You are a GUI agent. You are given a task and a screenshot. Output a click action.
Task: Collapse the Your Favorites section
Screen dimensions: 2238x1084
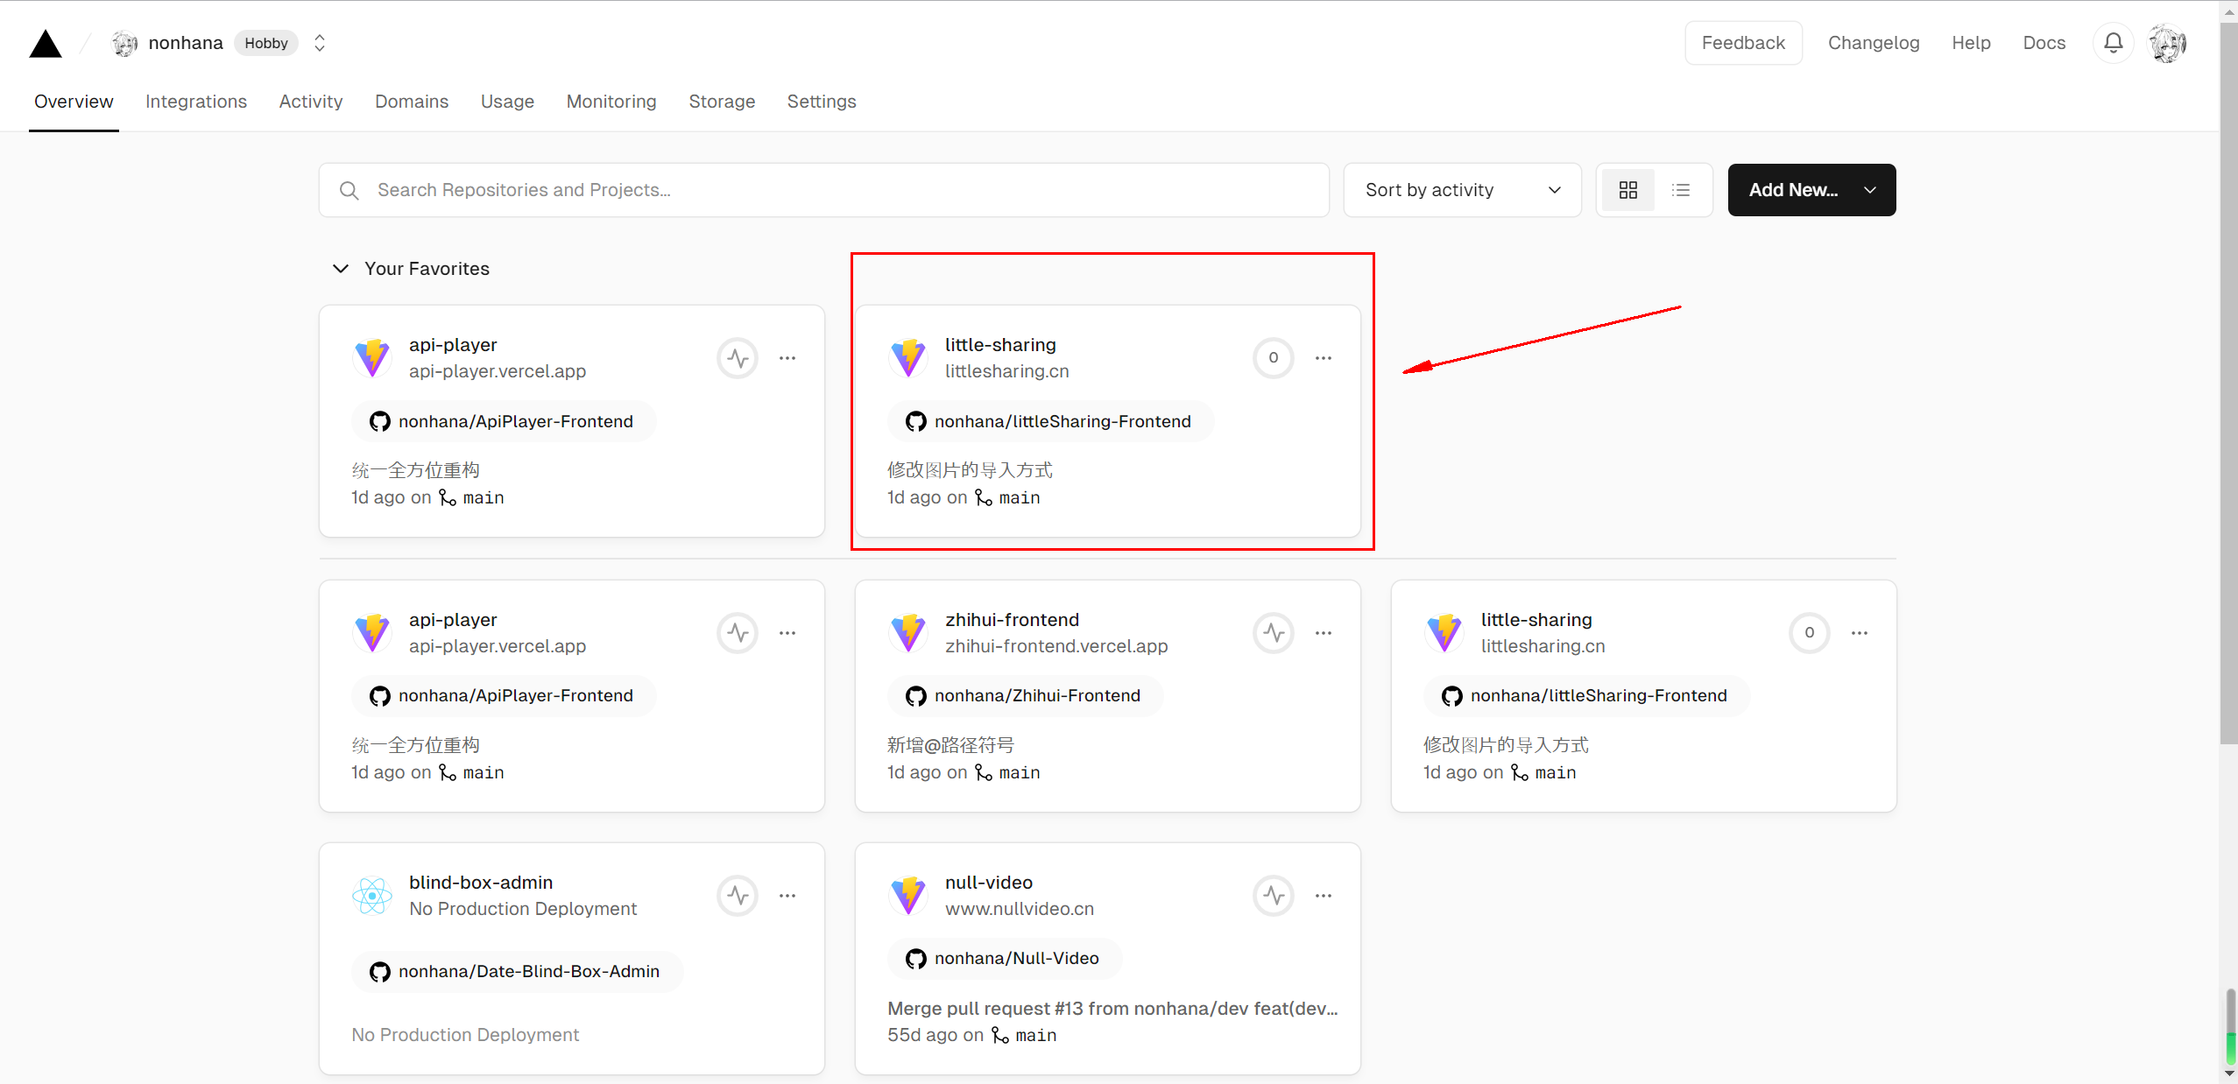(341, 269)
